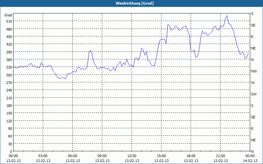This screenshot has height=164, width=263.
Task: Click the 03:00 time label
Action: [43, 156]
